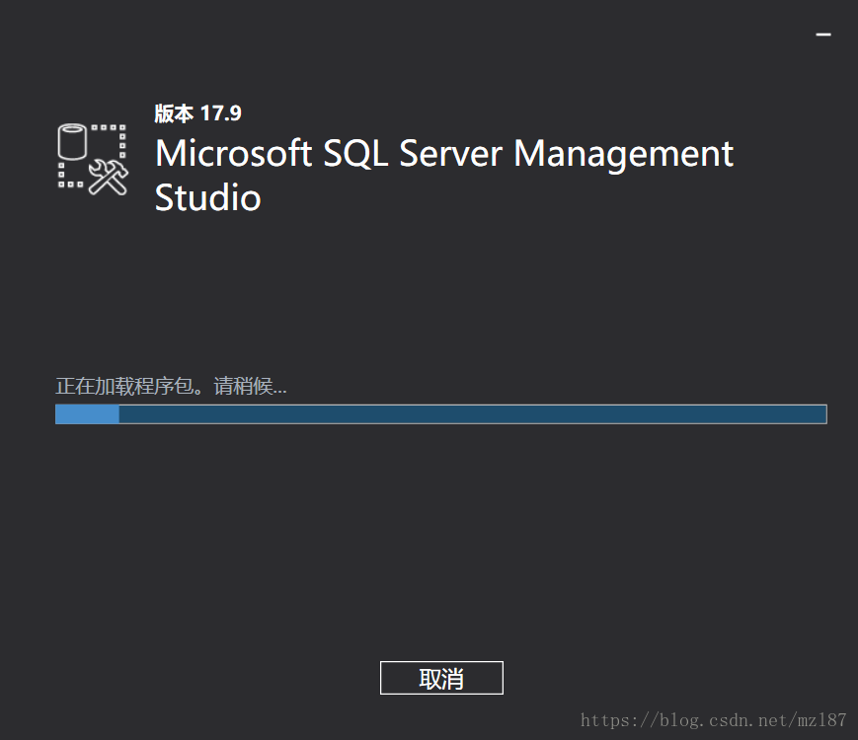Screen dimensions: 858x740
Task: Cancel the installation with the 取消 button
Action: coord(441,678)
